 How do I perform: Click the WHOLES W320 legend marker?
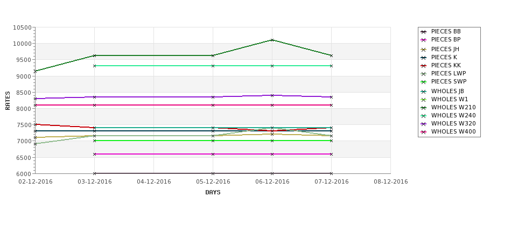click(424, 123)
